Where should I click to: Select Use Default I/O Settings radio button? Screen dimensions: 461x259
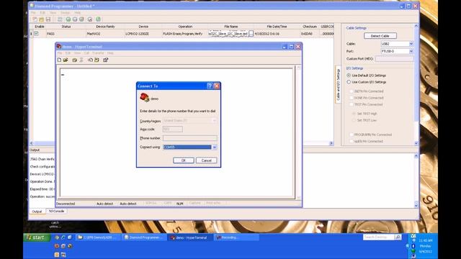click(349, 76)
